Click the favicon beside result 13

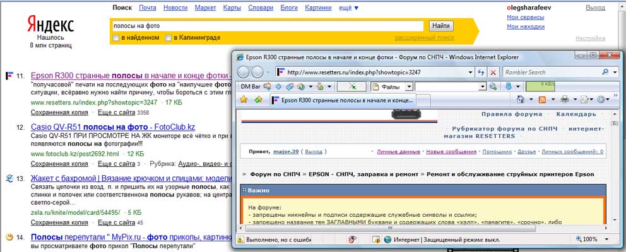click(9, 178)
